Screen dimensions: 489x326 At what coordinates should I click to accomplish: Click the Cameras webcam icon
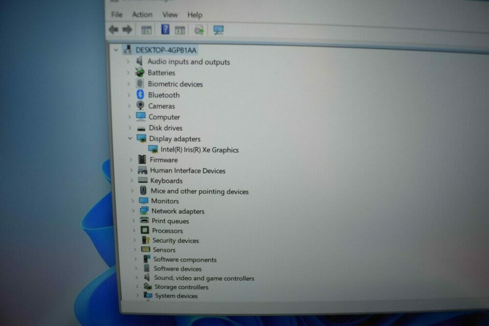(x=140, y=106)
